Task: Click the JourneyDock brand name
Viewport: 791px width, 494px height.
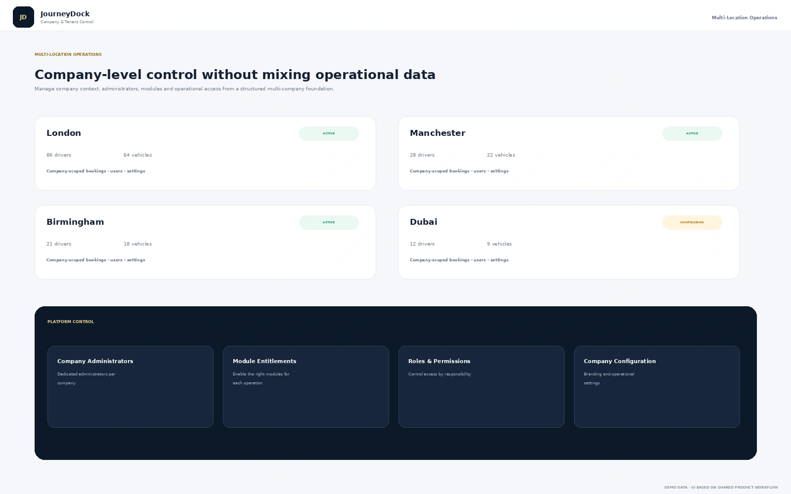Action: point(65,14)
